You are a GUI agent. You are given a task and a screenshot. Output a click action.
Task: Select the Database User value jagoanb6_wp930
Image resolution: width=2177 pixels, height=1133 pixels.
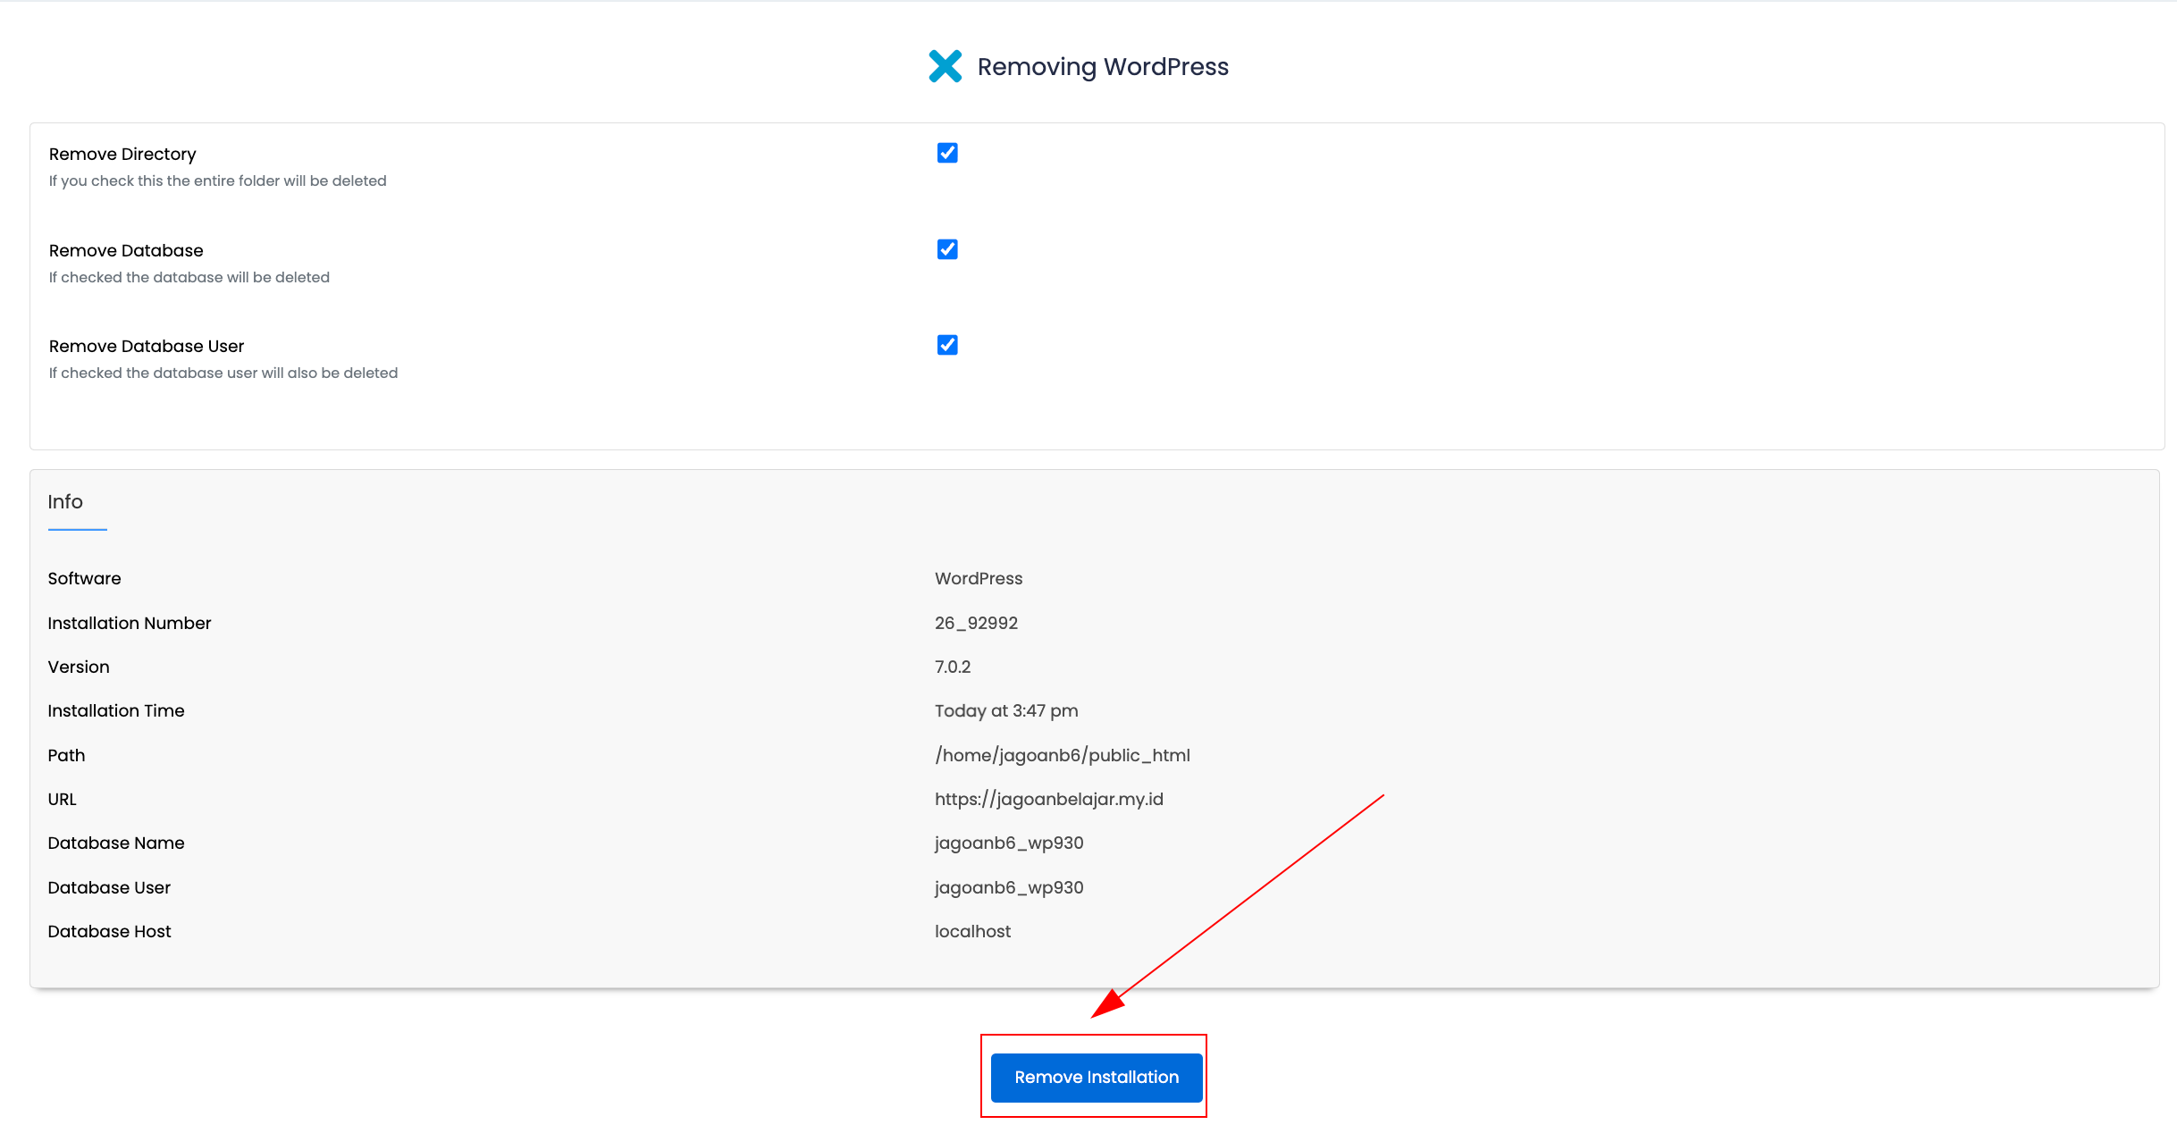point(1009,888)
